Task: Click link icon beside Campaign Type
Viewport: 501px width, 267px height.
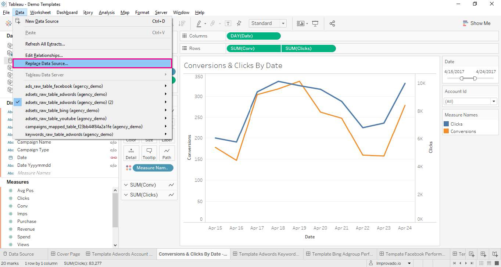Action: click(114, 150)
